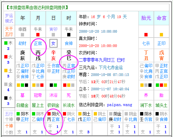Click the gray swatch under 申酉
Image resolution: width=173 pixels, height=137 pixels.
[22, 35]
